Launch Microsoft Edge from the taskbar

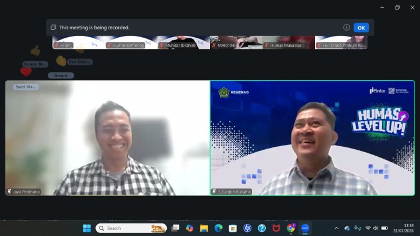click(x=218, y=228)
